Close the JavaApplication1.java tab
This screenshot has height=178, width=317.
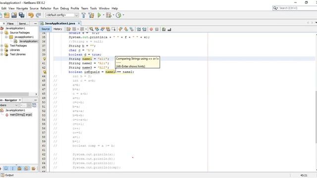[79, 23]
